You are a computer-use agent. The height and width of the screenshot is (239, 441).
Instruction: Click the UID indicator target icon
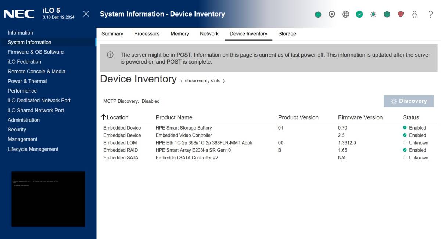point(332,14)
